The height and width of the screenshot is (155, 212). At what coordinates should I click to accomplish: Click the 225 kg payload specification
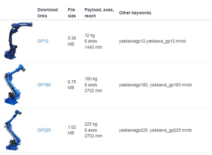[91, 124]
